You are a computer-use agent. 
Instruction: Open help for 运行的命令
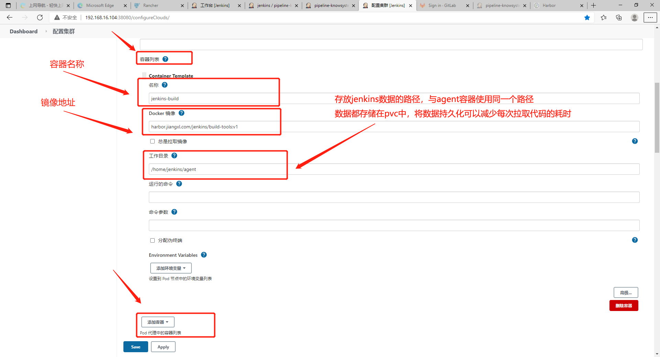click(179, 184)
